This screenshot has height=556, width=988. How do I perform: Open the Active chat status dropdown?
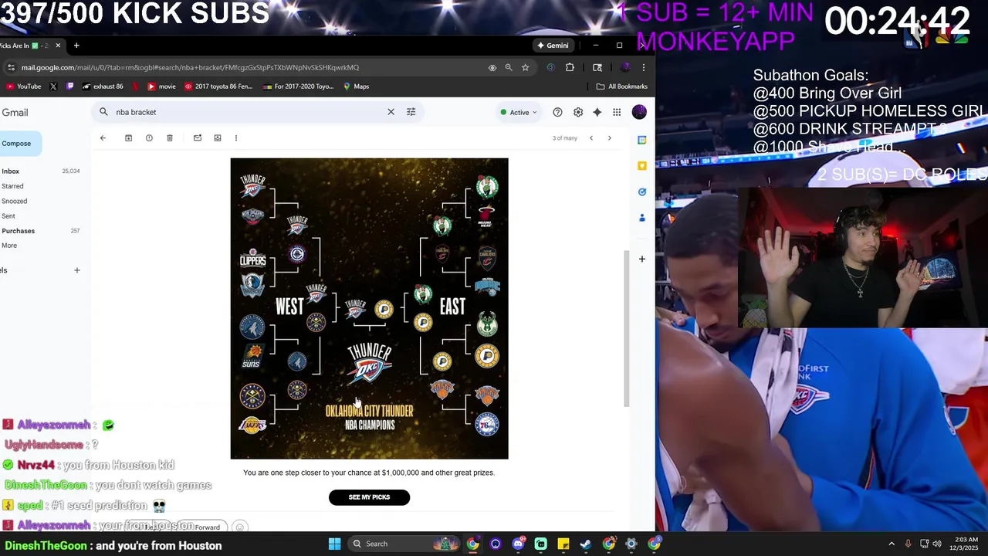coord(519,112)
